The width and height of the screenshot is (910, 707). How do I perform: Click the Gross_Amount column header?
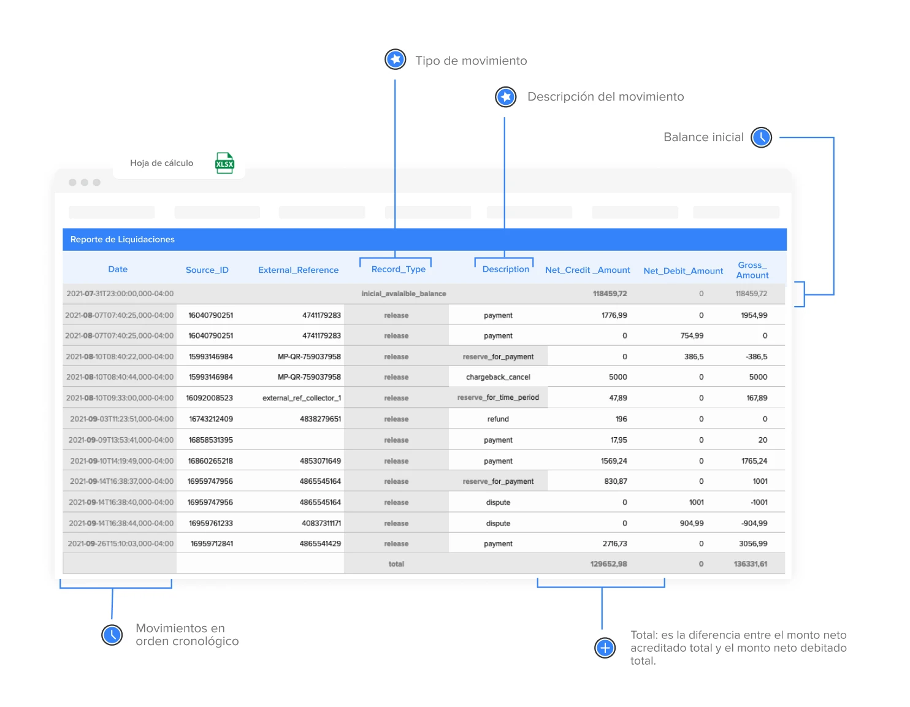(x=752, y=270)
